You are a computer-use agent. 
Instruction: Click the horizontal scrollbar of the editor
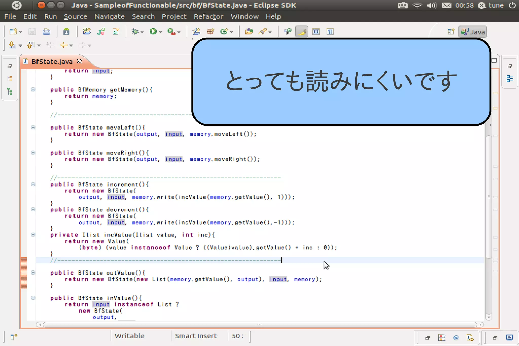click(259, 325)
